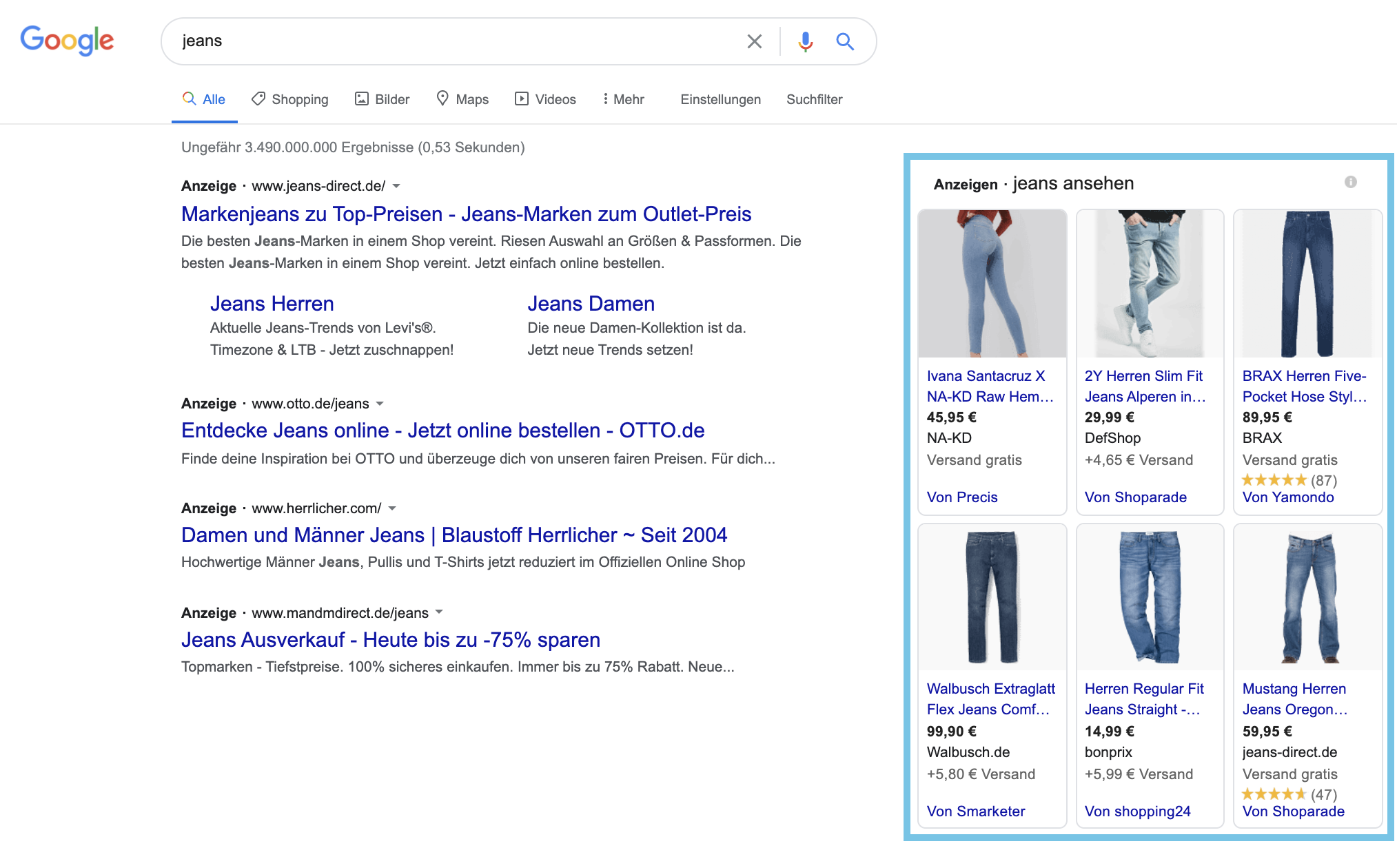The image size is (1397, 859).
Task: Open the Jeans Damen sitelink
Action: (591, 304)
